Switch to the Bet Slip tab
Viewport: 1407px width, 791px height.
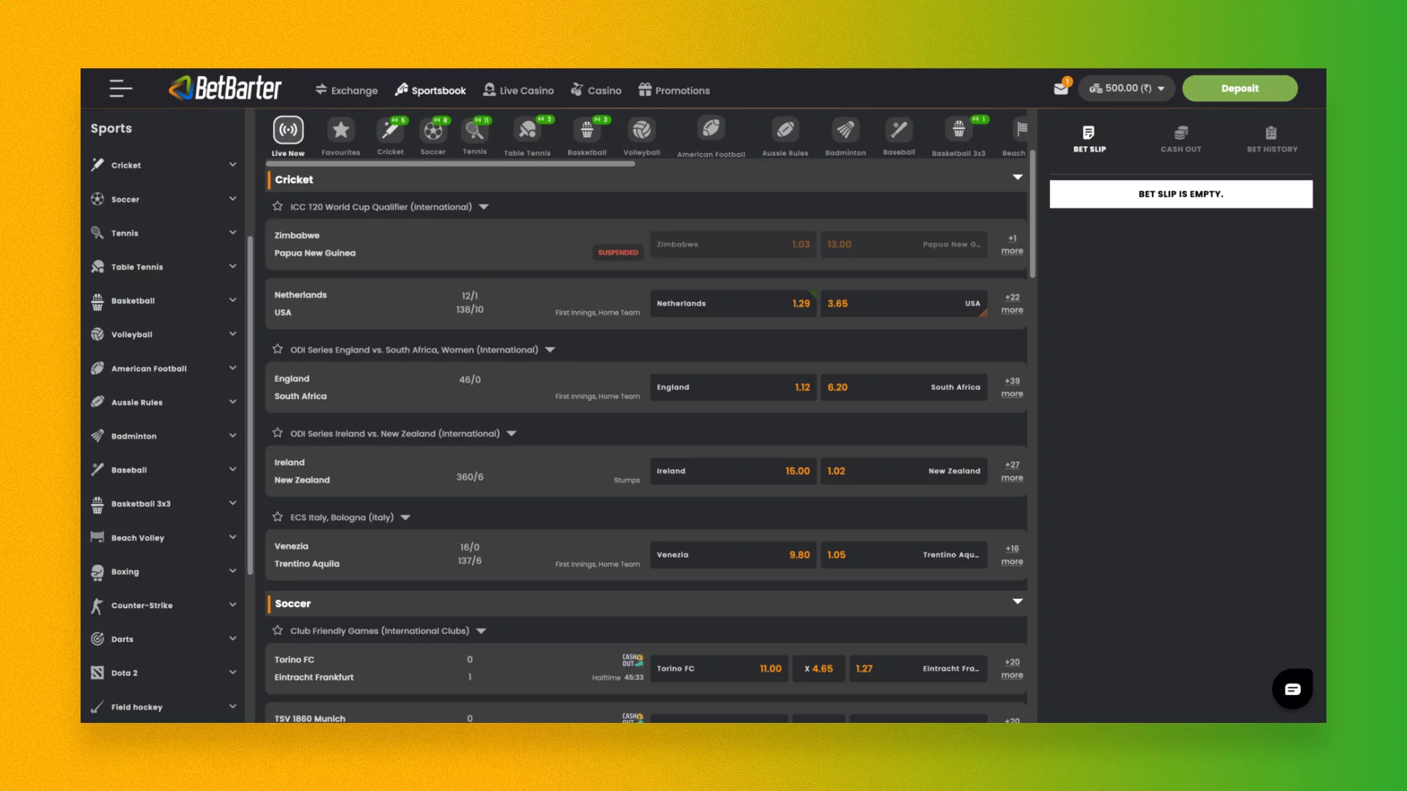click(1089, 138)
